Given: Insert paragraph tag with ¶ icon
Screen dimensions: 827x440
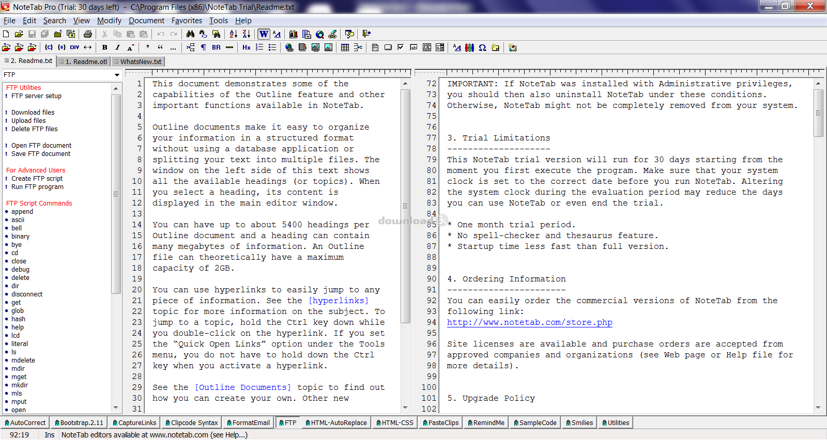Looking at the screenshot, I should pos(204,48).
